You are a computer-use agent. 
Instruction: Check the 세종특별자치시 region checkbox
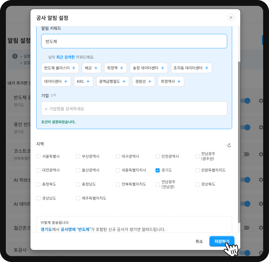tap(118, 170)
